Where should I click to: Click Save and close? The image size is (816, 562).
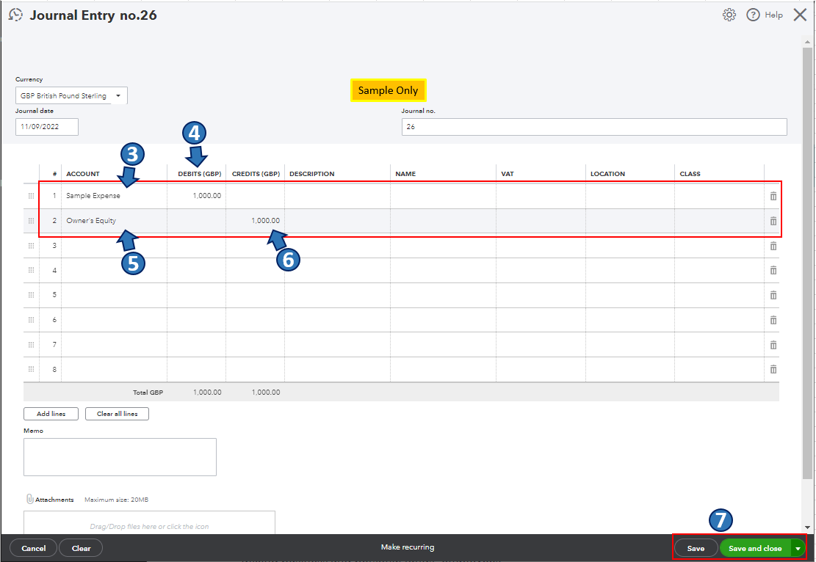point(757,547)
